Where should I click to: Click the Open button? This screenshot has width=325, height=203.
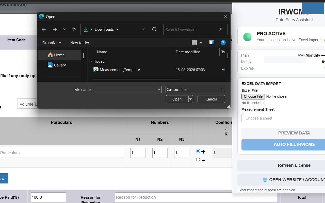click(177, 99)
